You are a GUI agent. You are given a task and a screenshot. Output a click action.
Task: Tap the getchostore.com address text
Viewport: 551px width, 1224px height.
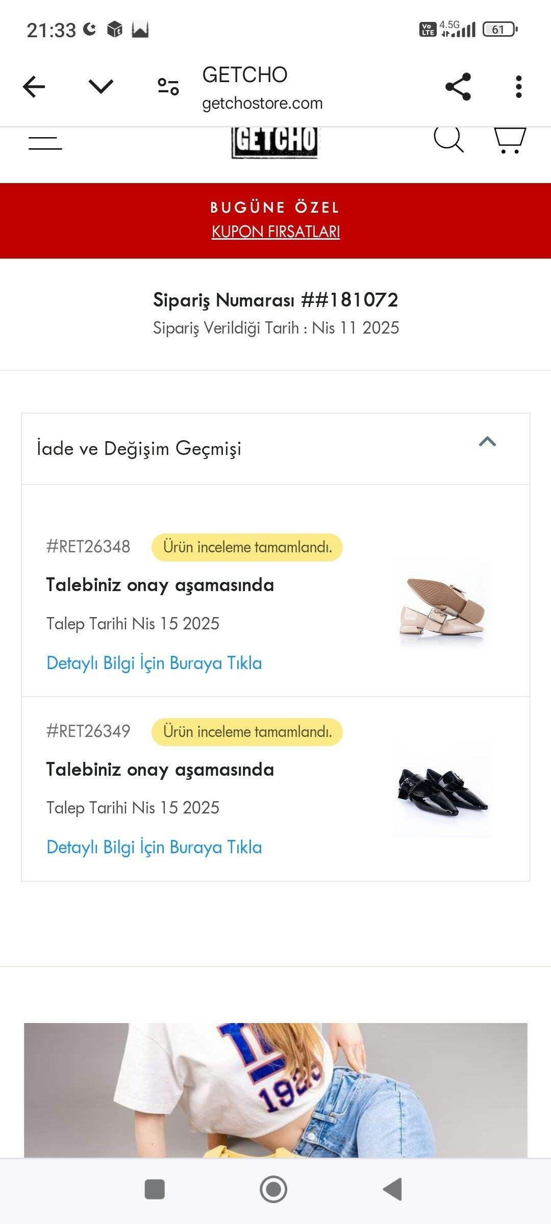[262, 103]
